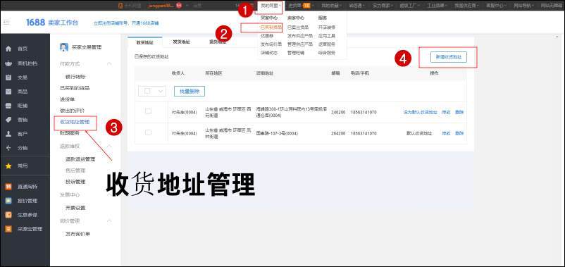Click the orange icon at the top bar's left

tap(120, 6)
